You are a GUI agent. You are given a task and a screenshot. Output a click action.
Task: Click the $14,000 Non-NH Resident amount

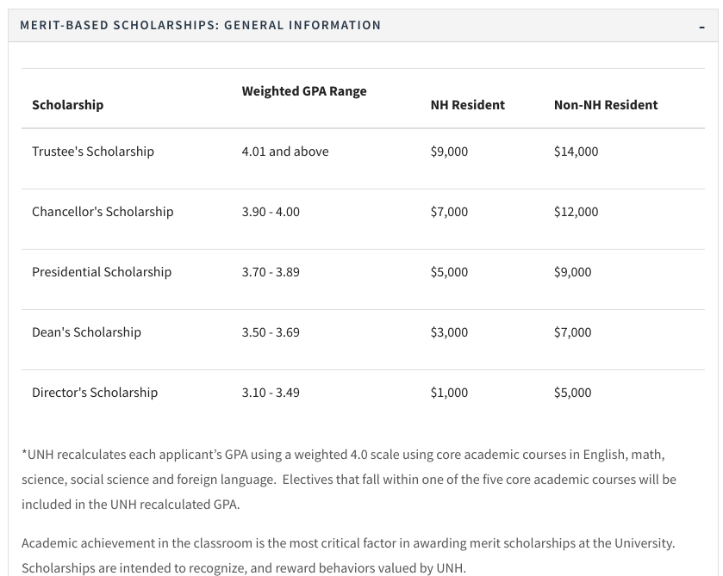(576, 152)
